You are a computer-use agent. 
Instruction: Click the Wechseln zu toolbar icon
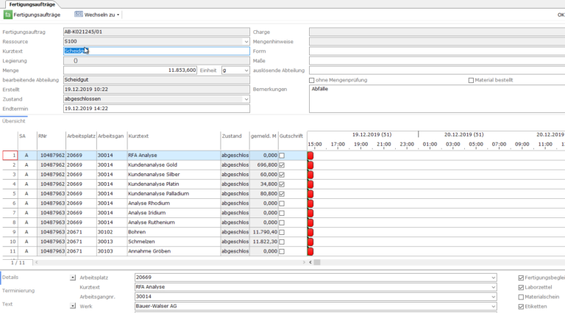[x=79, y=15]
